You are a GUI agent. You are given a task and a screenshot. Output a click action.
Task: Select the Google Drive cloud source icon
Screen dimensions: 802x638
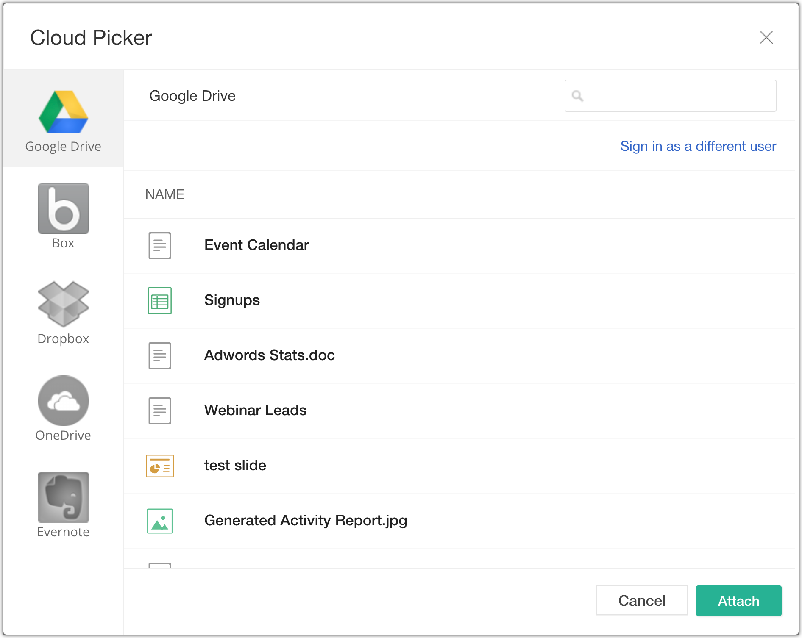pos(64,112)
